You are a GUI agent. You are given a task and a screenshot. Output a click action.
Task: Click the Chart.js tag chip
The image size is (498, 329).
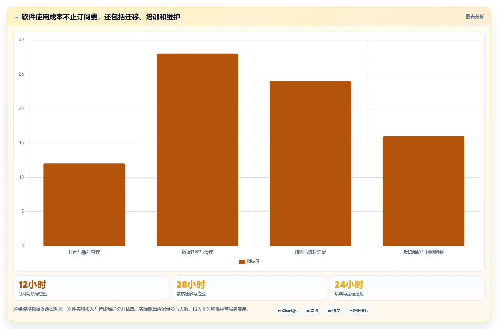[287, 311]
